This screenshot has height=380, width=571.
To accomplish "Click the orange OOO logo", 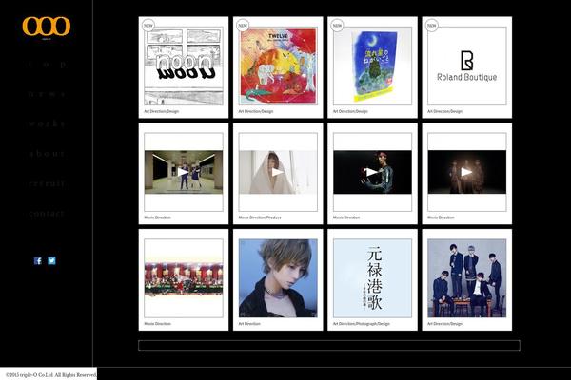I will pos(47,27).
